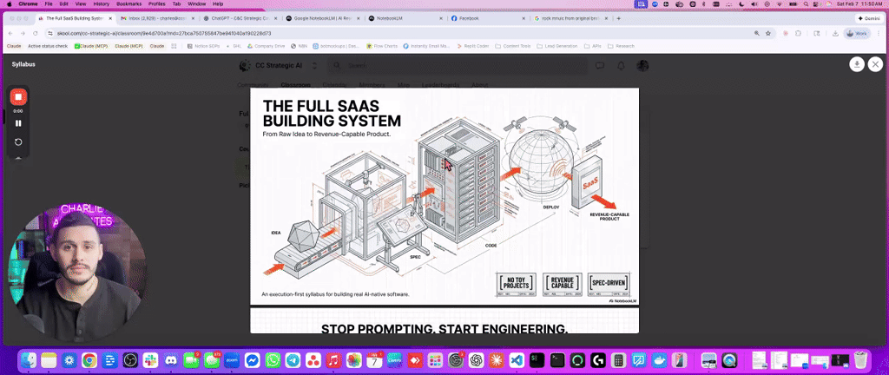Restart the recording with the circular arrow
Viewport: 889px width, 375px height.
[x=18, y=142]
